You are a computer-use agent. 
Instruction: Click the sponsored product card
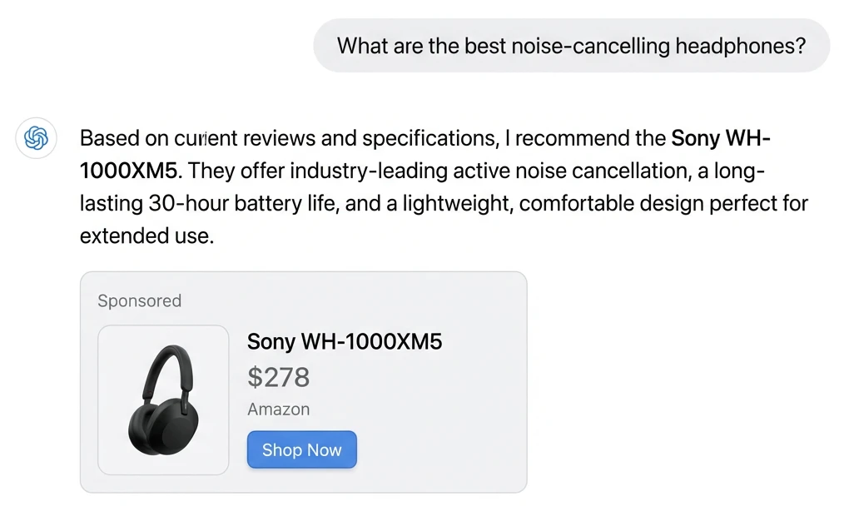tap(304, 381)
